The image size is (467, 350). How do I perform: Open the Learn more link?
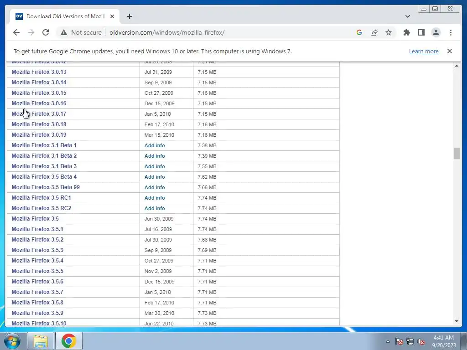pyautogui.click(x=424, y=51)
